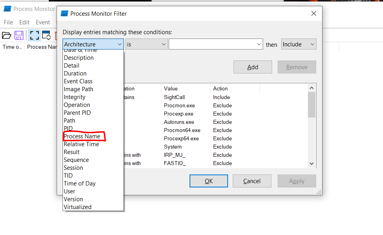Select the Procexp64.exe filter row
The width and height of the screenshot is (383, 235).
tap(216, 138)
